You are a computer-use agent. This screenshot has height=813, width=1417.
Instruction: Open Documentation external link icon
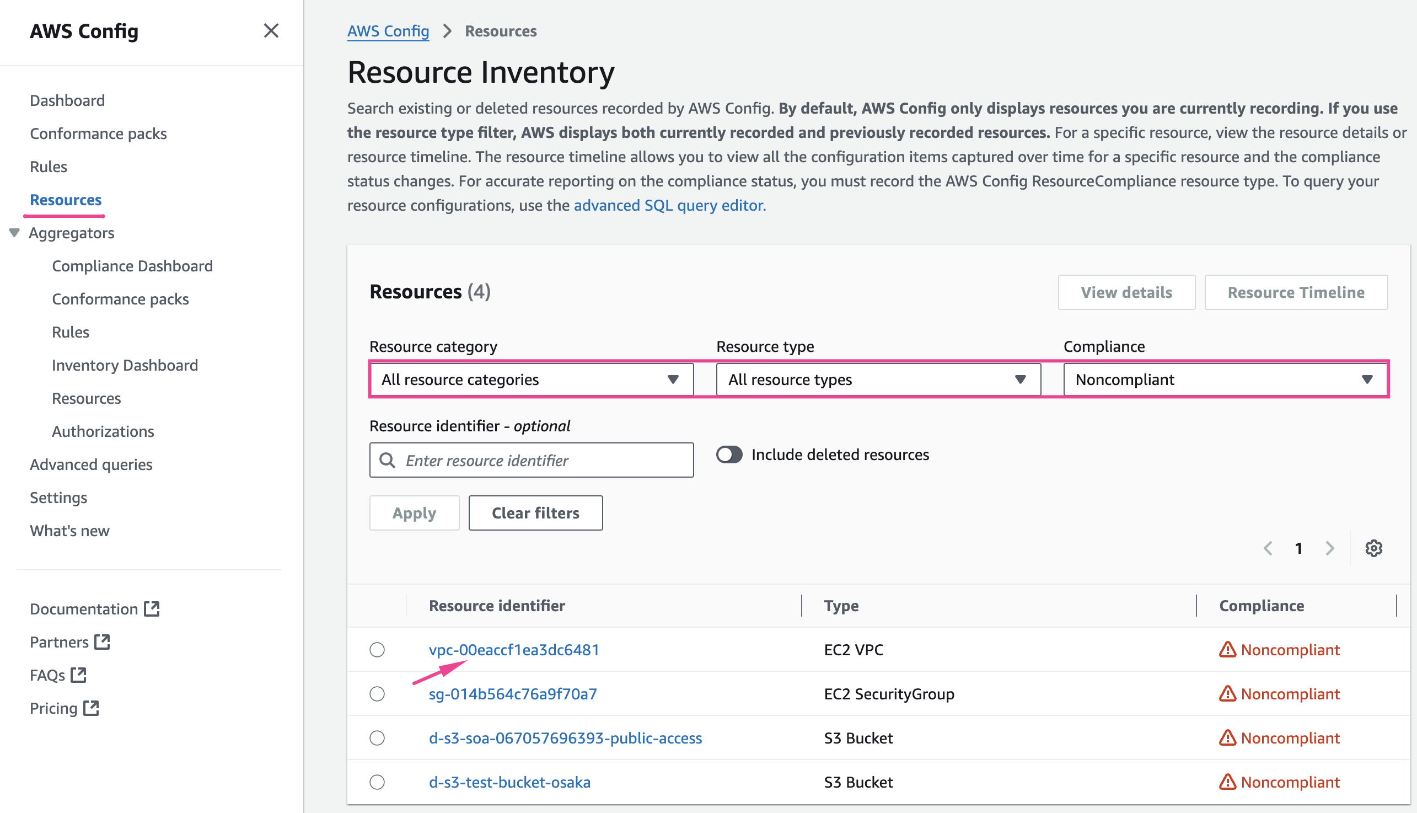(152, 608)
